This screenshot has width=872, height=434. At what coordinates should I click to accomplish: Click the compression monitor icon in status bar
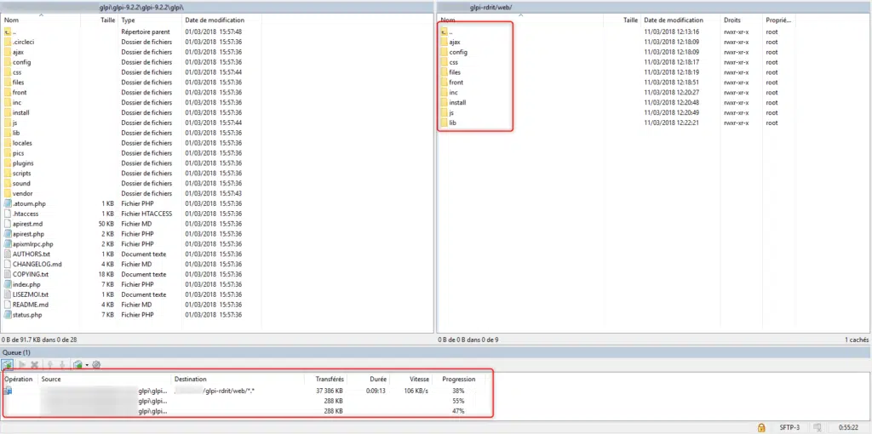(817, 427)
